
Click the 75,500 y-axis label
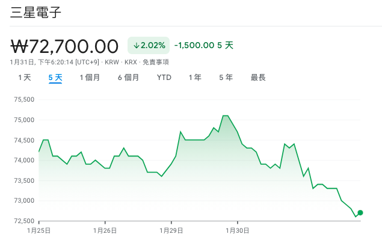(24, 99)
